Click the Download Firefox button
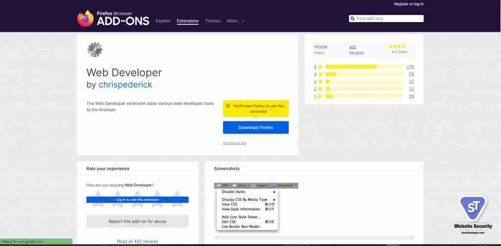 point(255,128)
